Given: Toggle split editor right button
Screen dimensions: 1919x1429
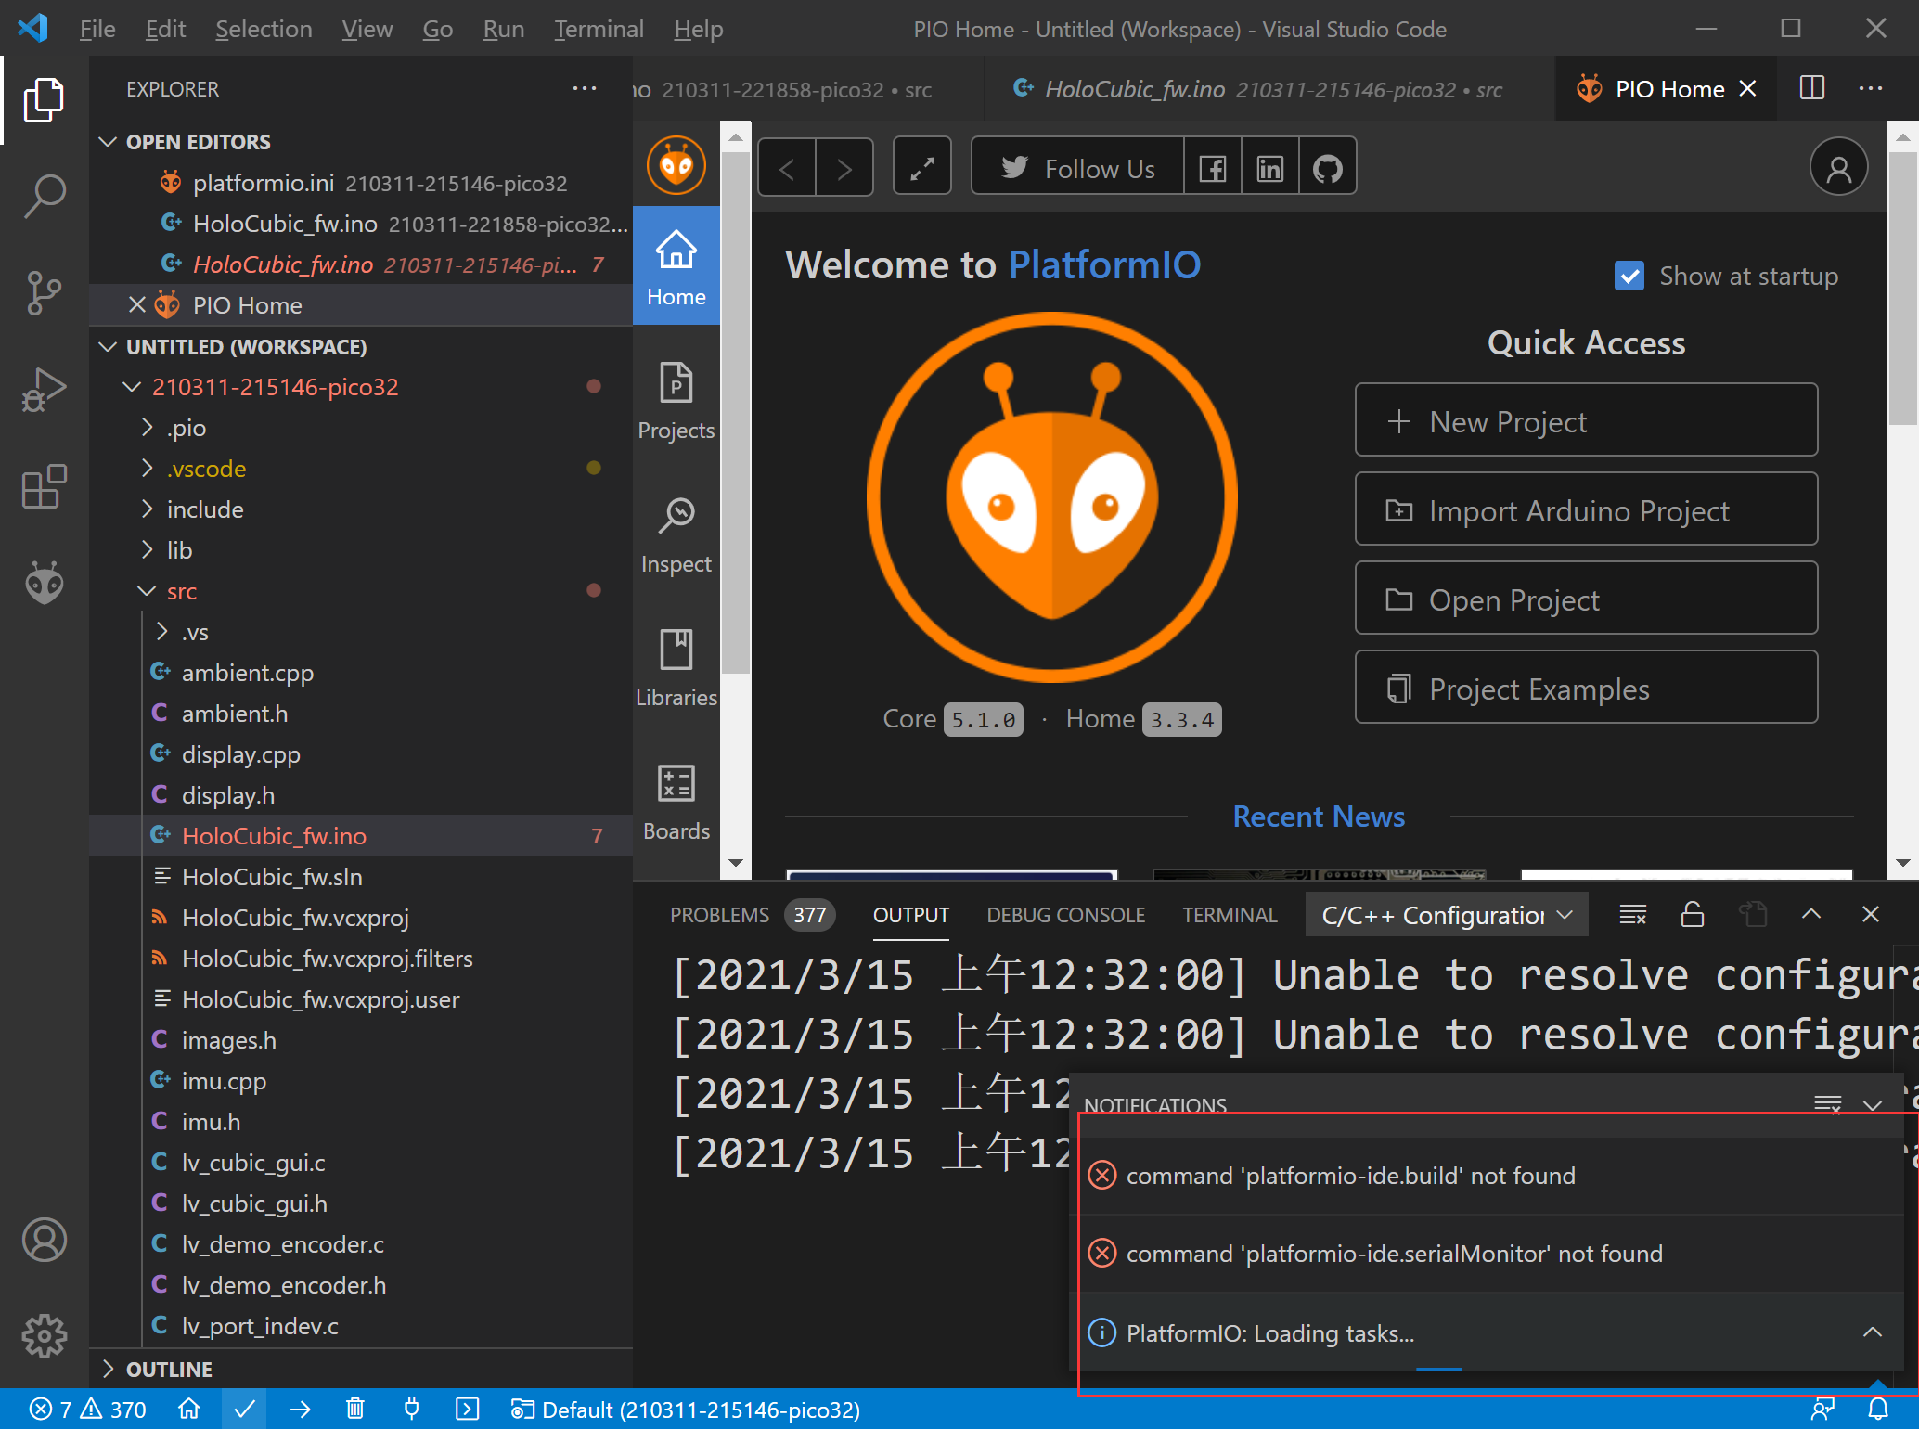Looking at the screenshot, I should [1811, 89].
